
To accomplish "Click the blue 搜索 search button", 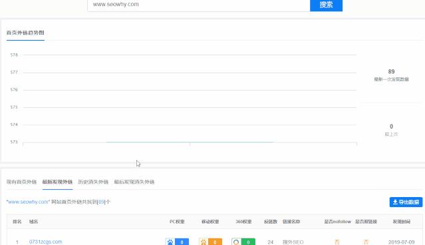I will coord(326,5).
